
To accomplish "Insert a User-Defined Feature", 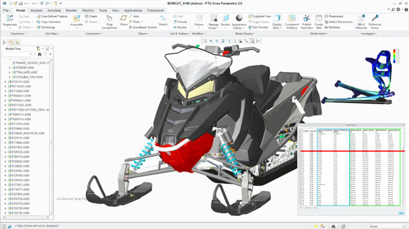I will point(52,16).
